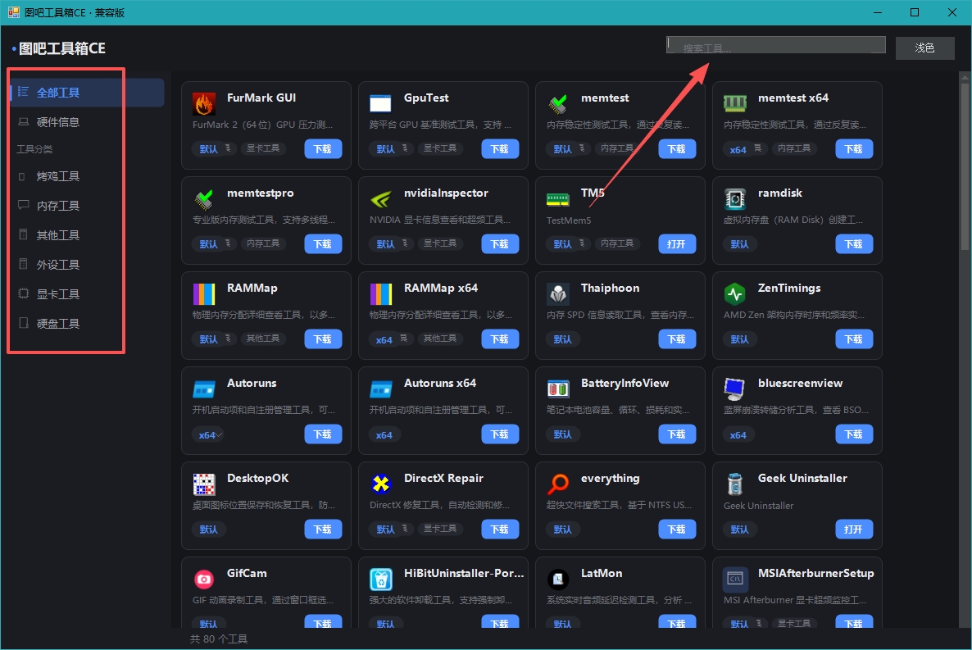Viewport: 972px width, 650px height.
Task: Click the 搜索工具 search field
Action: point(776,45)
